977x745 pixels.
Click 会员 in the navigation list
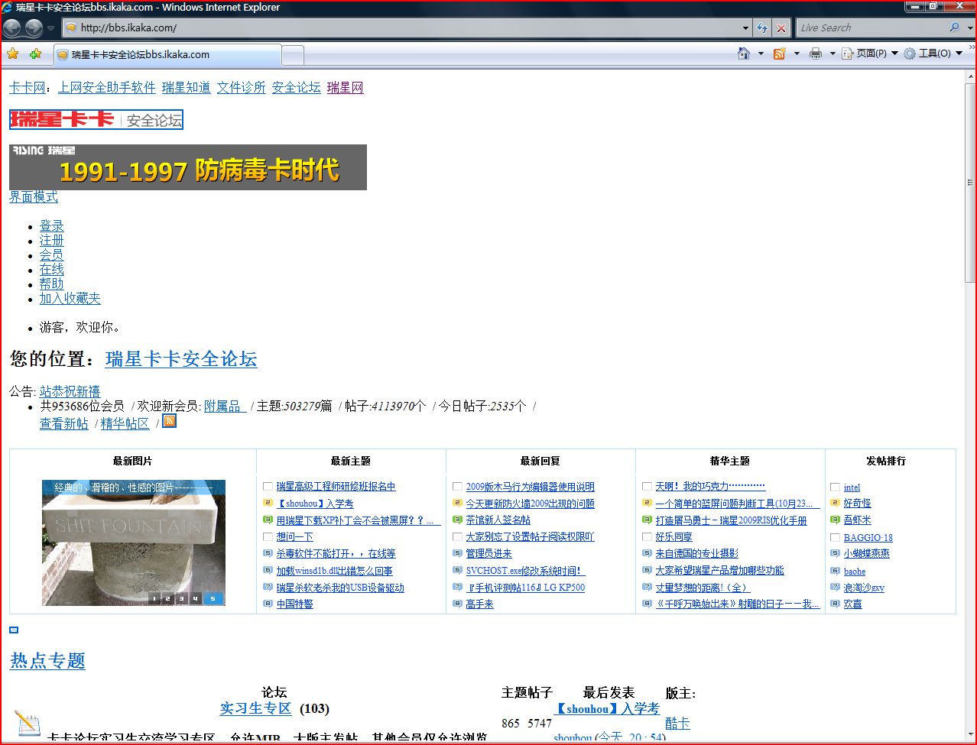coord(52,254)
